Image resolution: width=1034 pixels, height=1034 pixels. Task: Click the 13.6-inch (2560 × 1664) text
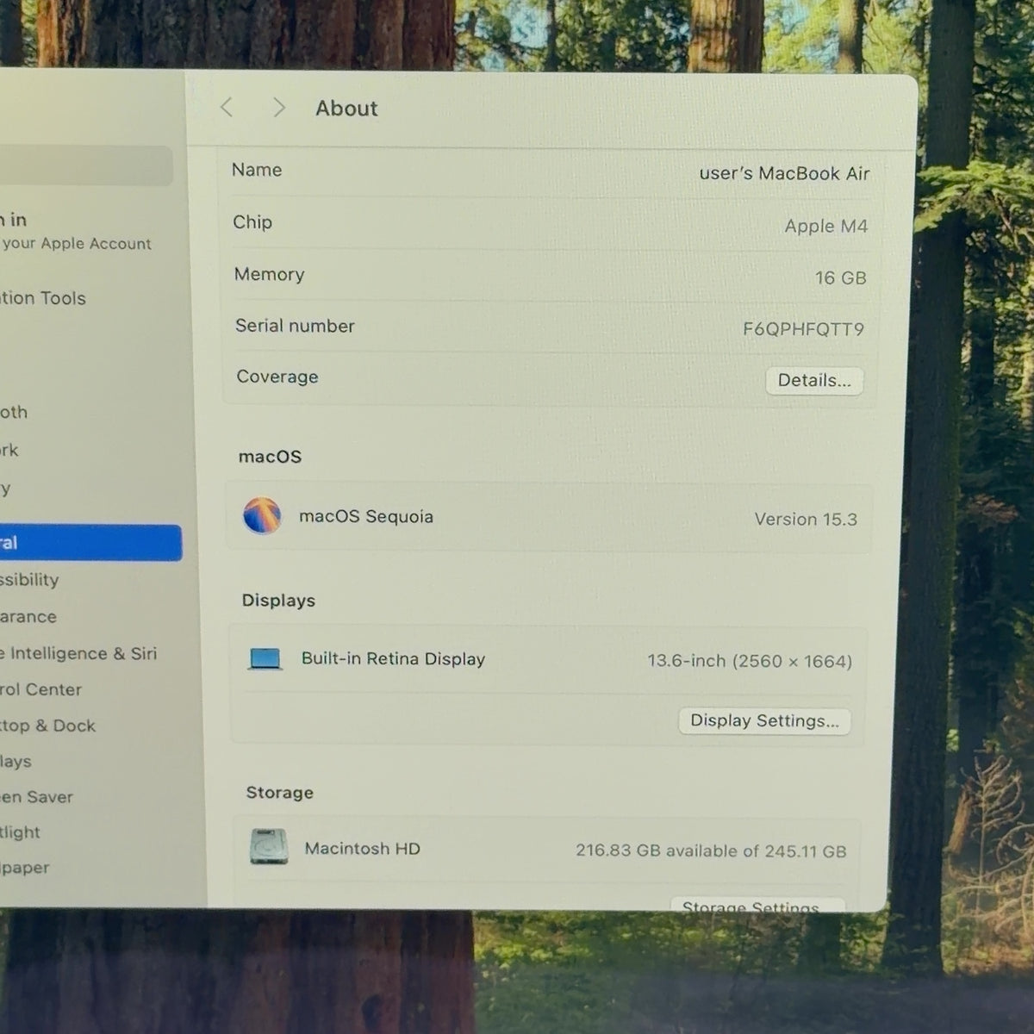750,661
